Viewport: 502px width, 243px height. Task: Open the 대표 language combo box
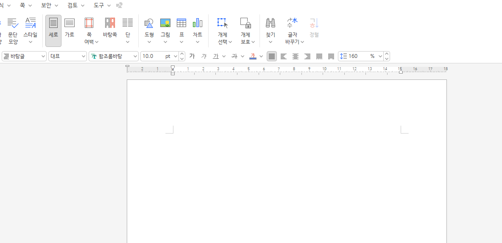pyautogui.click(x=67, y=56)
